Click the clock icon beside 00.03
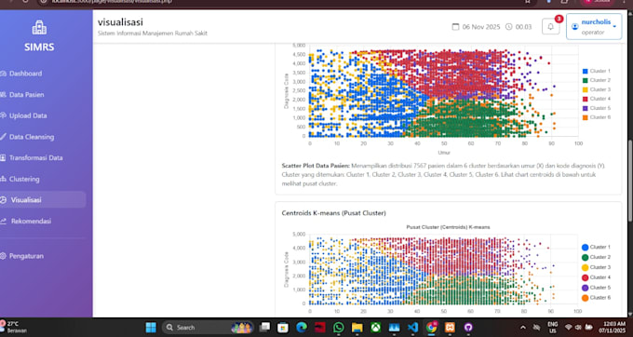Screen dimensions: 633x337 point(508,27)
